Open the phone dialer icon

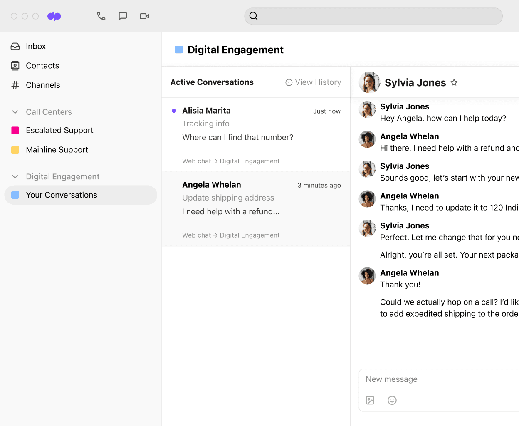coord(101,16)
